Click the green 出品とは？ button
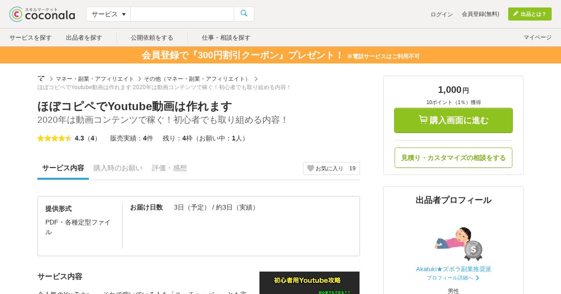The height and width of the screenshot is (294, 561). pyautogui.click(x=530, y=14)
